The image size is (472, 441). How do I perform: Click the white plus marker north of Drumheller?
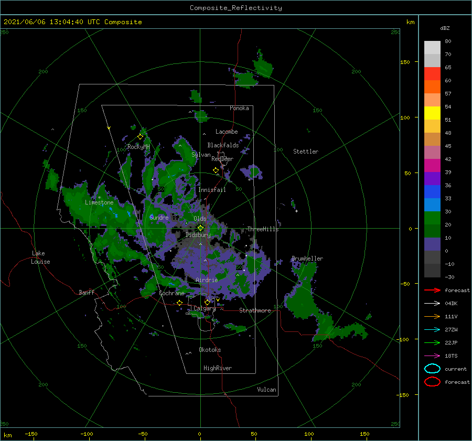click(x=296, y=211)
